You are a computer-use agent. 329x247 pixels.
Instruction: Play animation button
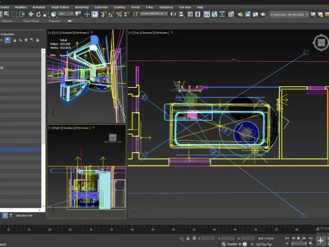tap(299, 238)
